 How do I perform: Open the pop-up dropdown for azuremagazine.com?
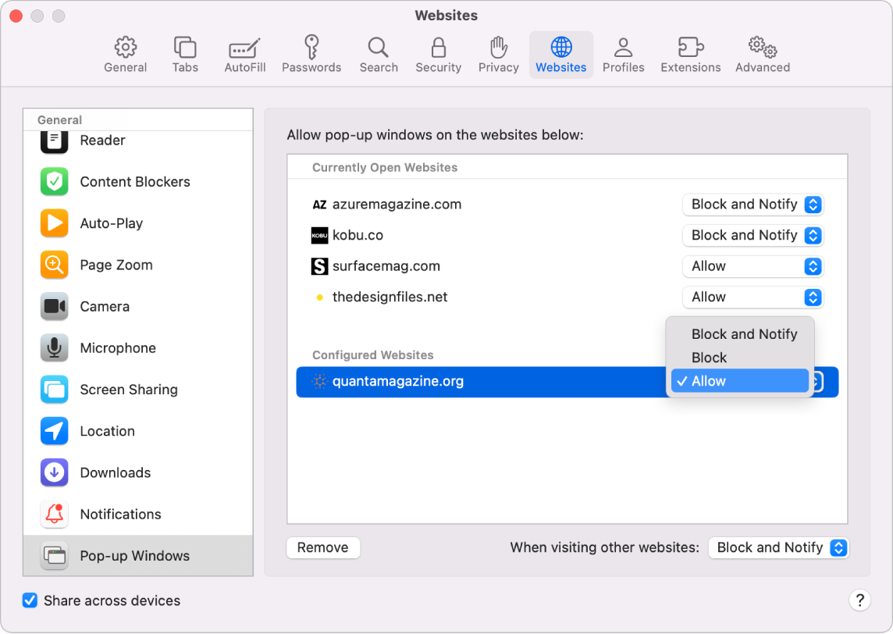[x=752, y=204]
